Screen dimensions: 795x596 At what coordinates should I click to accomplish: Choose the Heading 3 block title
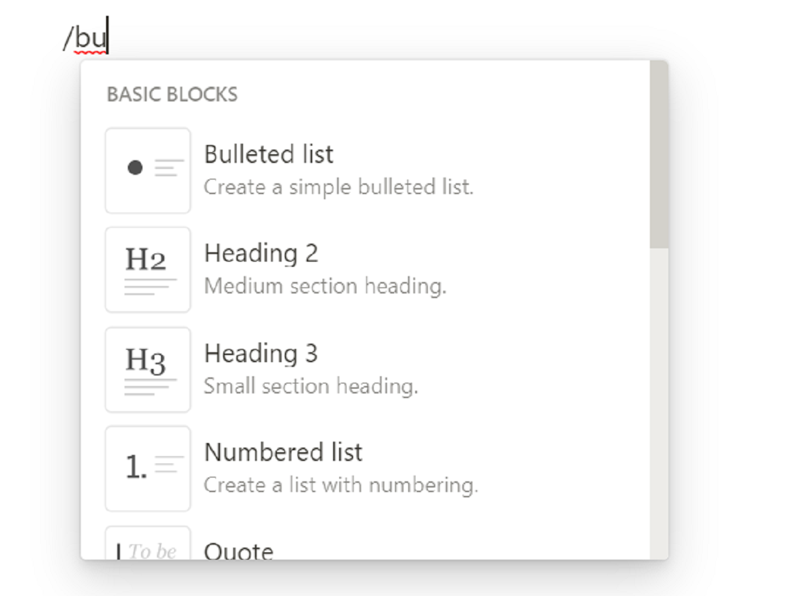[x=261, y=353]
